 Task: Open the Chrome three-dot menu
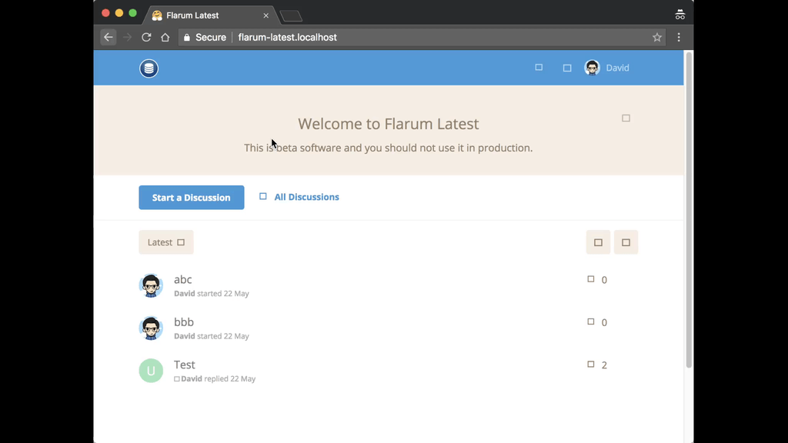click(679, 37)
